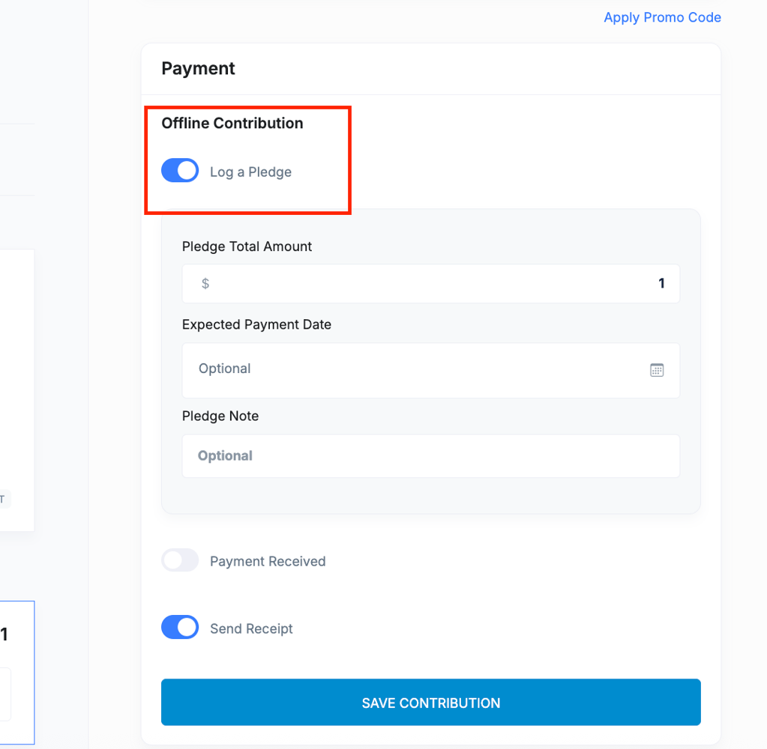Click the "Payment Received" label text
This screenshot has height=749, width=767.
pyautogui.click(x=268, y=562)
